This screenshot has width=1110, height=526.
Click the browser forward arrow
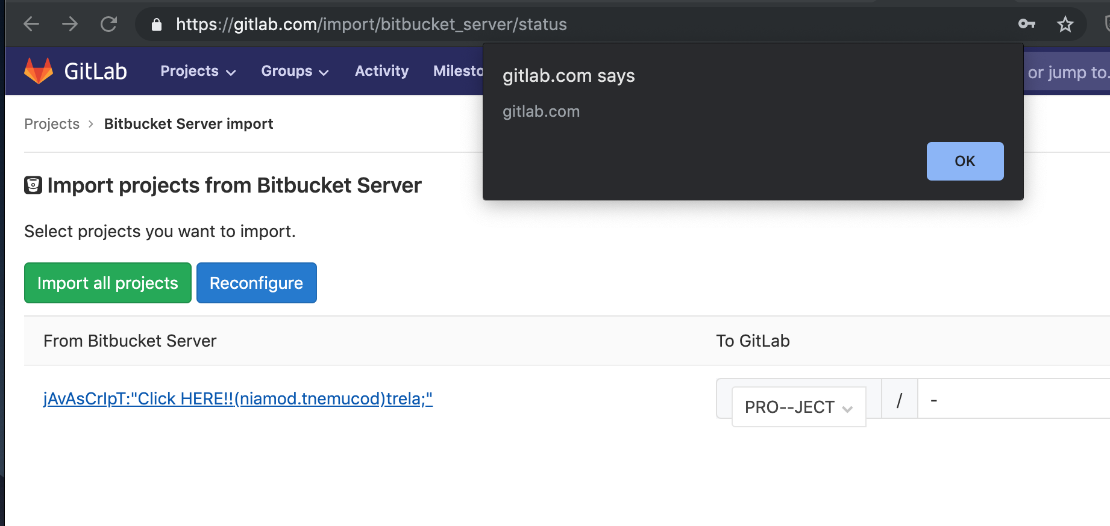coord(70,24)
